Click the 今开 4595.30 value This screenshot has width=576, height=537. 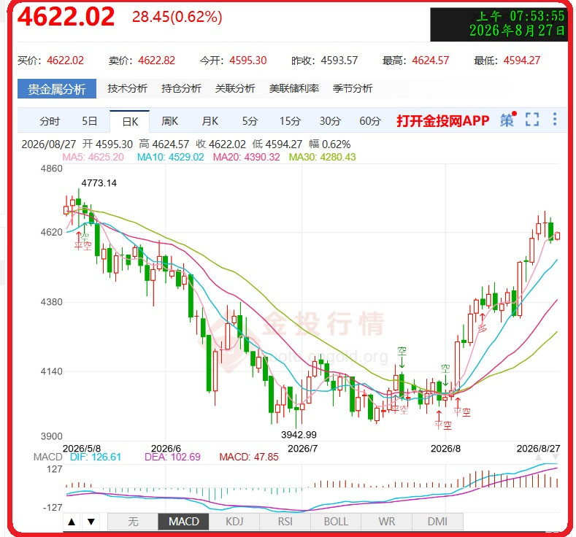pyautogui.click(x=248, y=61)
